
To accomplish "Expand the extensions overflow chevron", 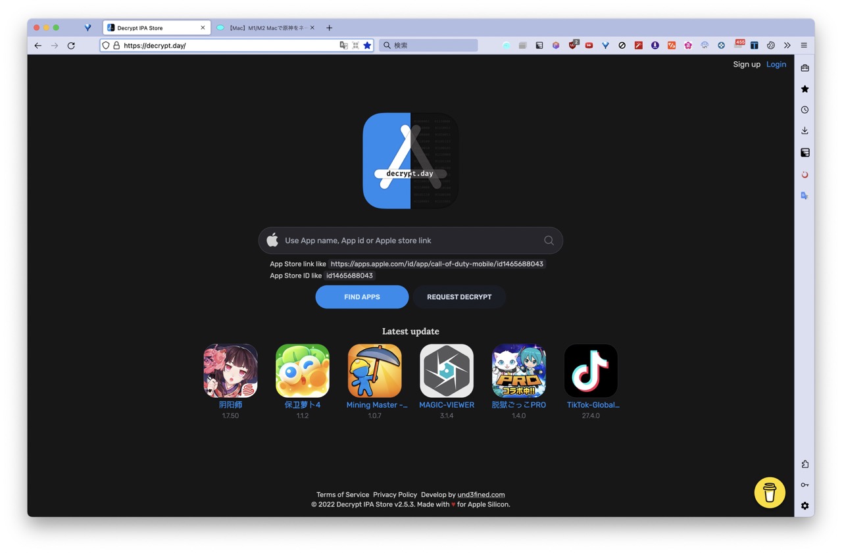I will tap(787, 45).
